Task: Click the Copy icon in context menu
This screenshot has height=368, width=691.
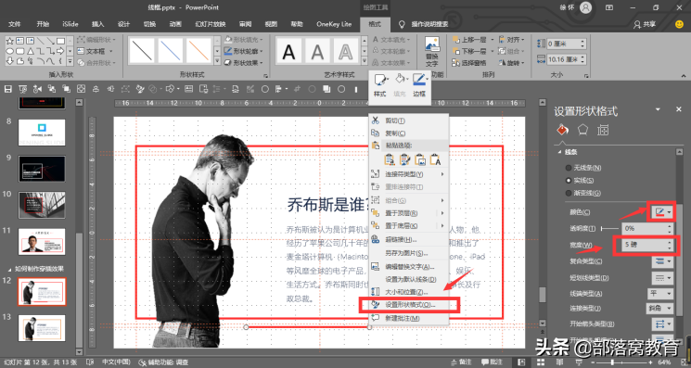Action: pos(375,133)
